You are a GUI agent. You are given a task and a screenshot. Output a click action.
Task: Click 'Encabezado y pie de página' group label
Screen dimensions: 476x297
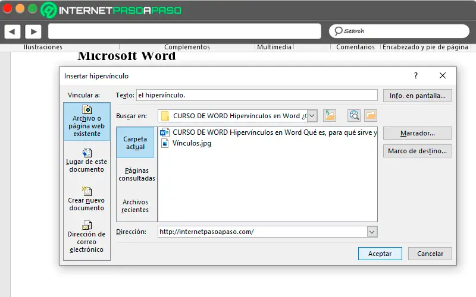point(425,47)
